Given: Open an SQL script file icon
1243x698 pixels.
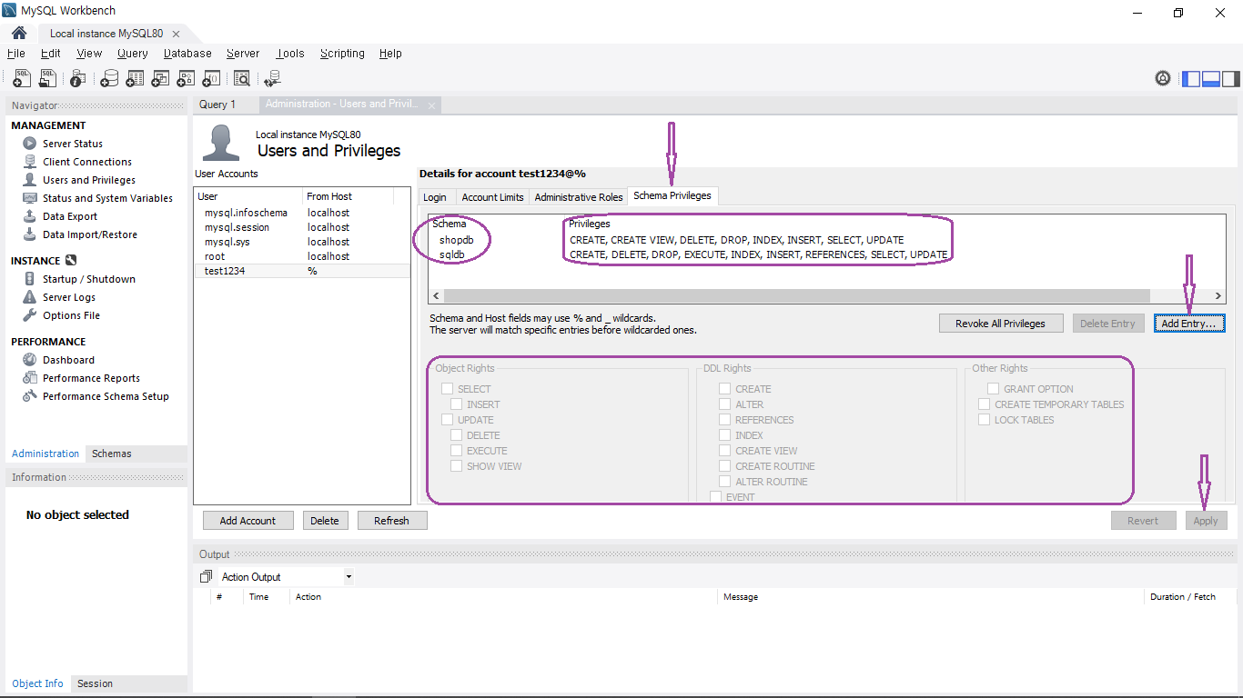Looking at the screenshot, I should (x=47, y=79).
